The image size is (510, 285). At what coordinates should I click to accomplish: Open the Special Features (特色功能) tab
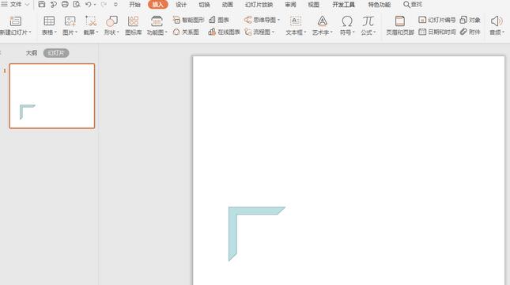[x=380, y=5]
